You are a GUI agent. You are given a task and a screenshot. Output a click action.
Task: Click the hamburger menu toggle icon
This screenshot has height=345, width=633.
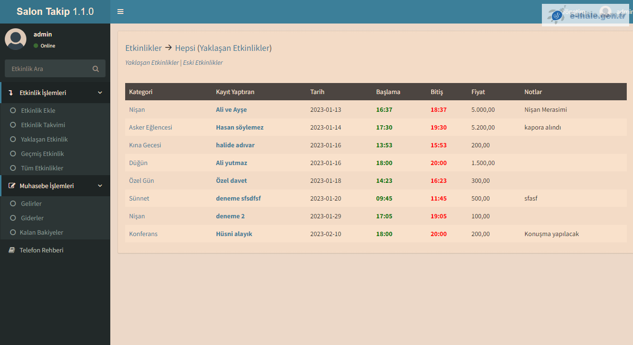(120, 12)
